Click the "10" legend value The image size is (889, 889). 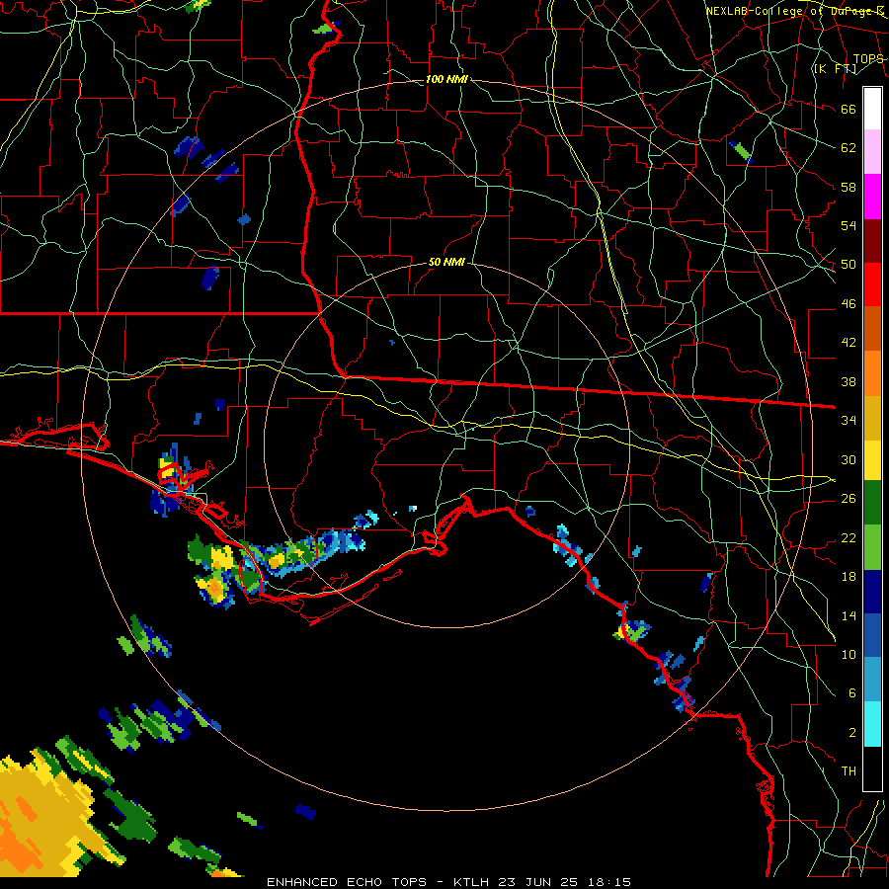click(849, 654)
